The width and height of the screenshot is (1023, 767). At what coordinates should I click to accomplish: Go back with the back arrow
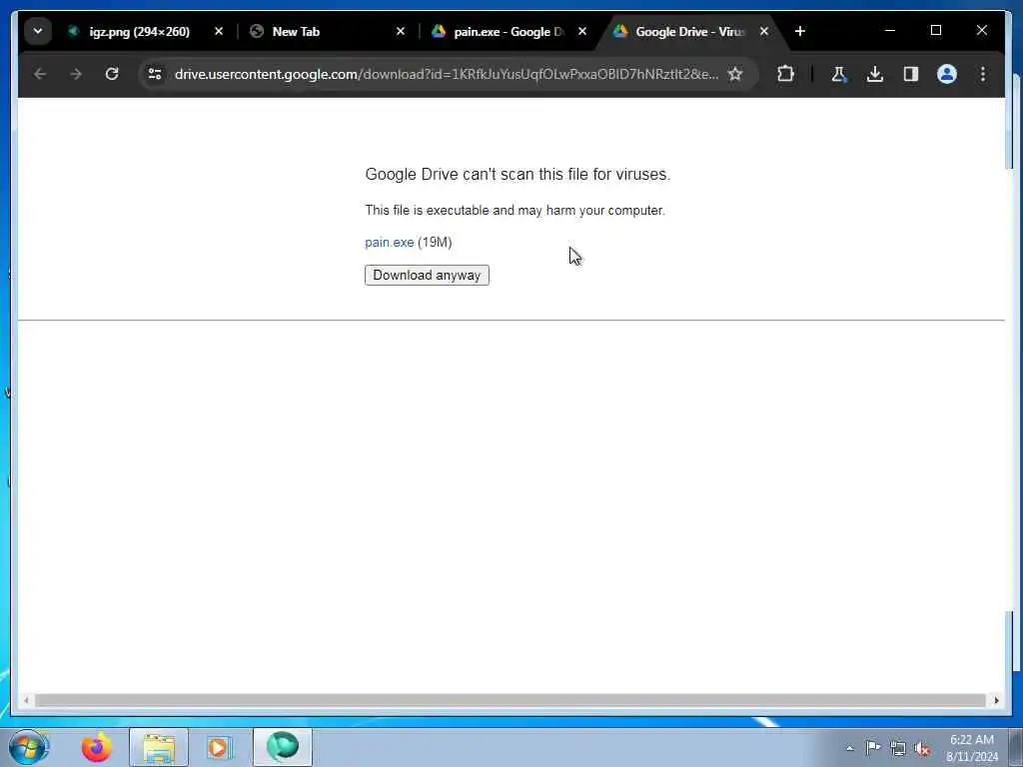point(40,74)
